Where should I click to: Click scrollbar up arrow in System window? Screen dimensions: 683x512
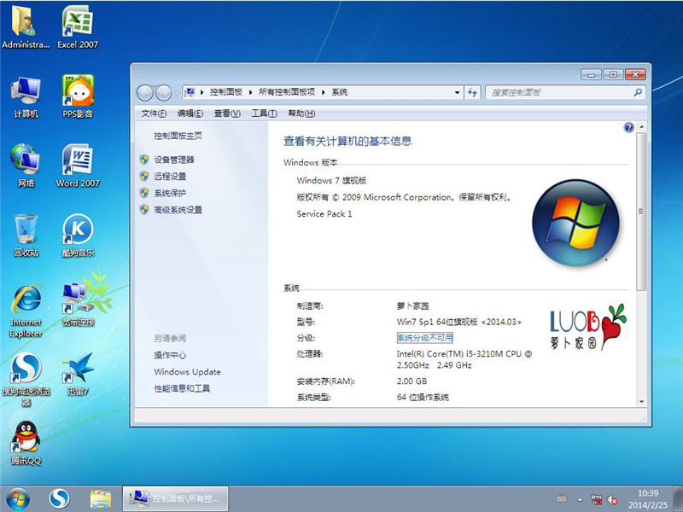click(x=641, y=127)
